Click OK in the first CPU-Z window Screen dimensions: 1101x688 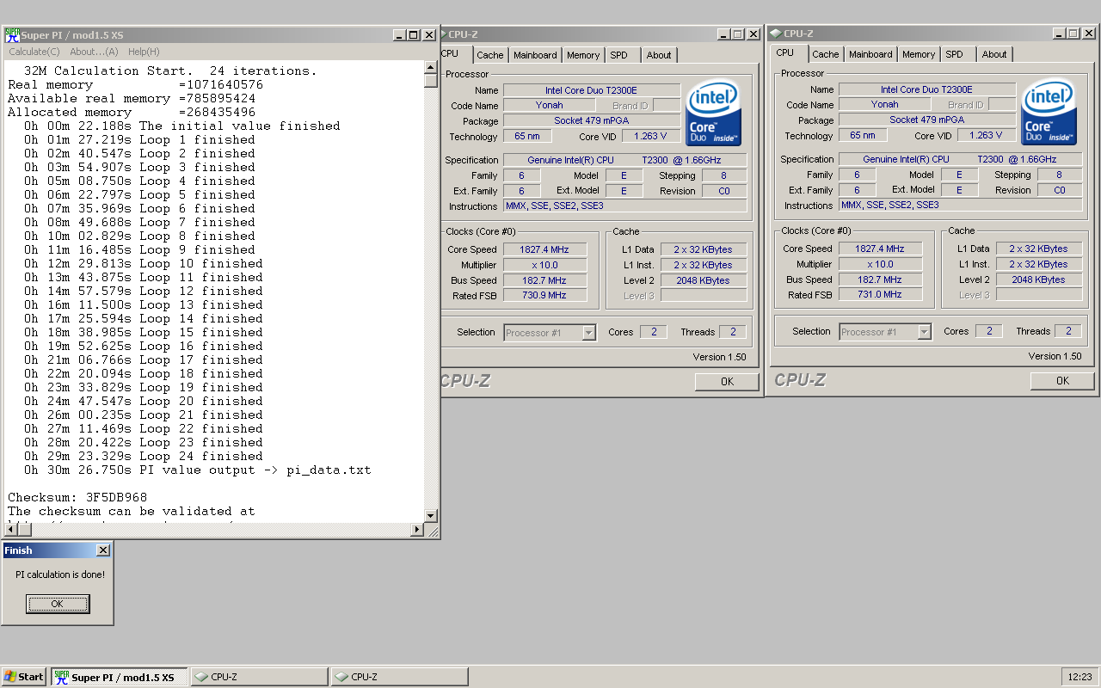tap(727, 381)
